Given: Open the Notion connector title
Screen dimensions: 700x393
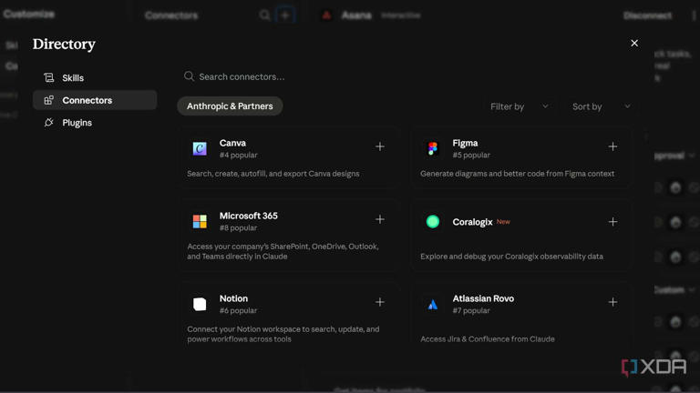Looking at the screenshot, I should pos(233,298).
